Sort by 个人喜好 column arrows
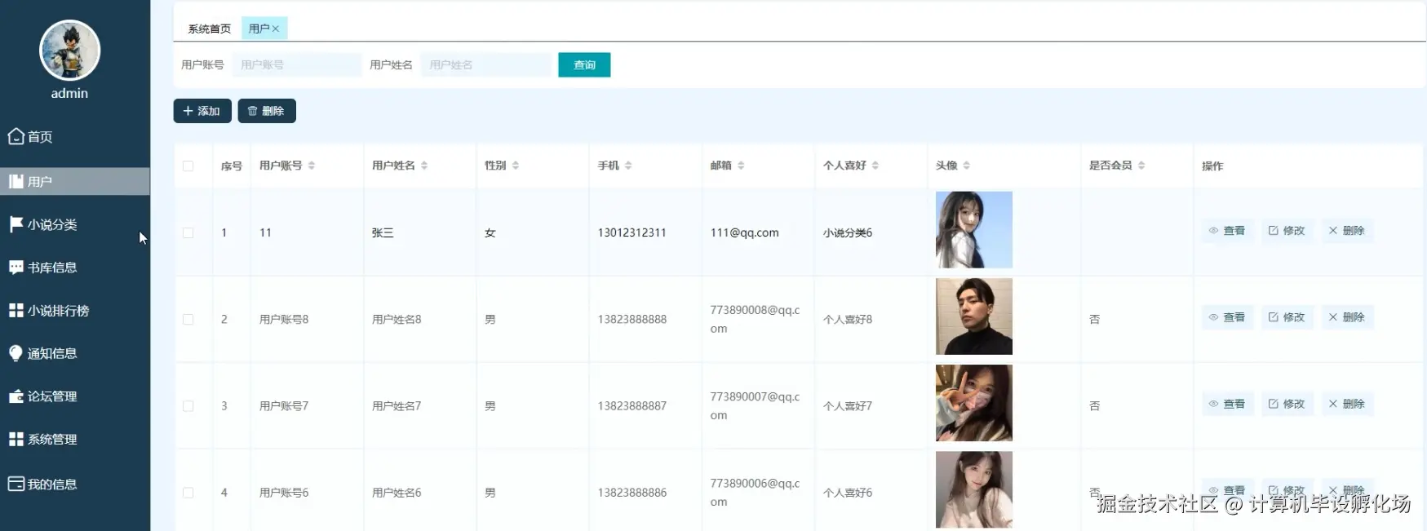Viewport: 1427px width, 531px height. [x=875, y=166]
